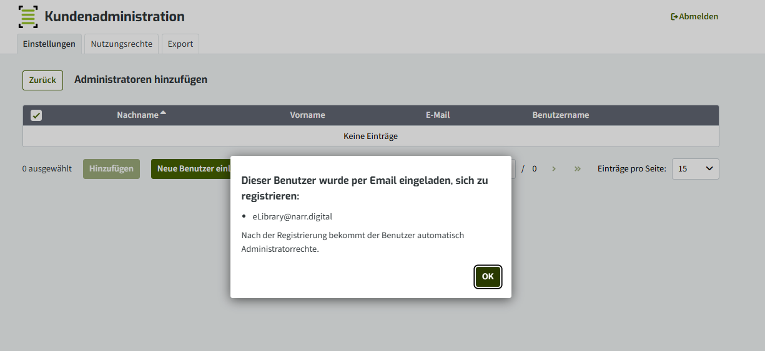This screenshot has height=351, width=765.
Task: Click the Nachname sort arrow icon
Action: tap(164, 113)
